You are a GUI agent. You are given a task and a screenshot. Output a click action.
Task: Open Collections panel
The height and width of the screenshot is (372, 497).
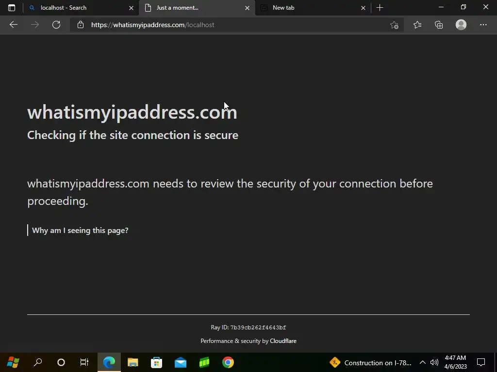(x=439, y=25)
